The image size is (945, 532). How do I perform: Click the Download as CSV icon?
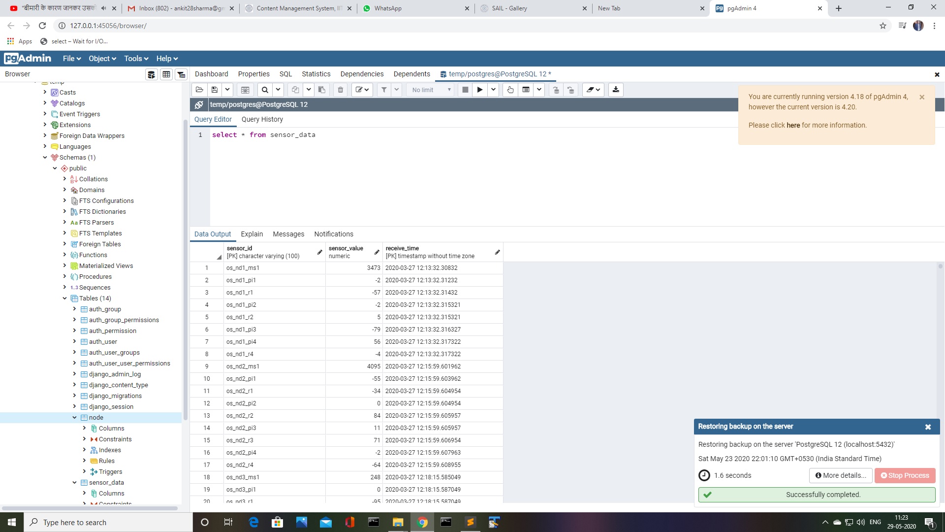pyautogui.click(x=615, y=90)
